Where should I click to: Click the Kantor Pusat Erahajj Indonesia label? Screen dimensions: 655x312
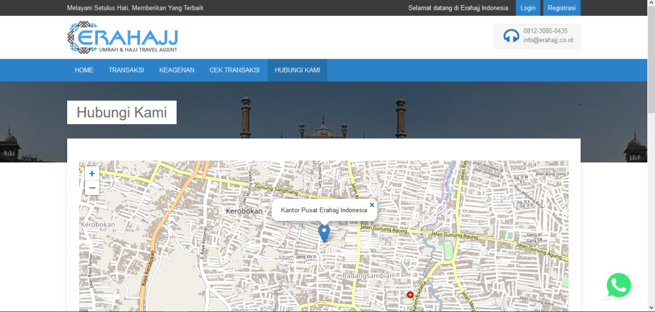(324, 210)
